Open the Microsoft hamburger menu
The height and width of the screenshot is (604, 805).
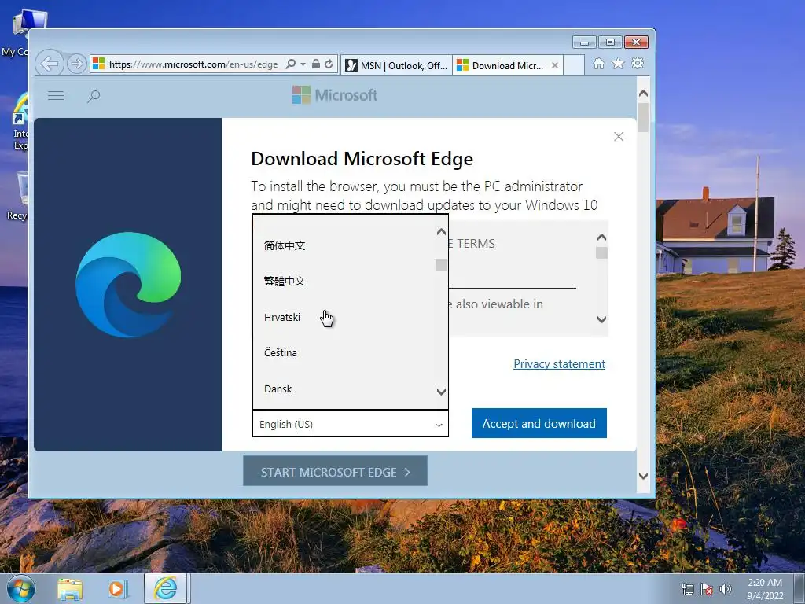[56, 95]
